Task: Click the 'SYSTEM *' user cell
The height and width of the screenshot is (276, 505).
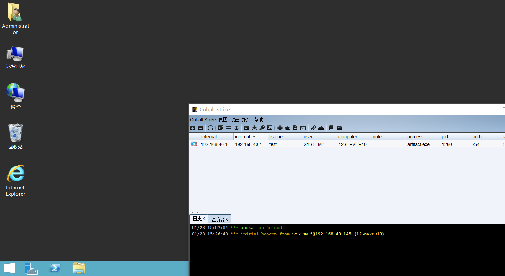Action: click(319, 144)
